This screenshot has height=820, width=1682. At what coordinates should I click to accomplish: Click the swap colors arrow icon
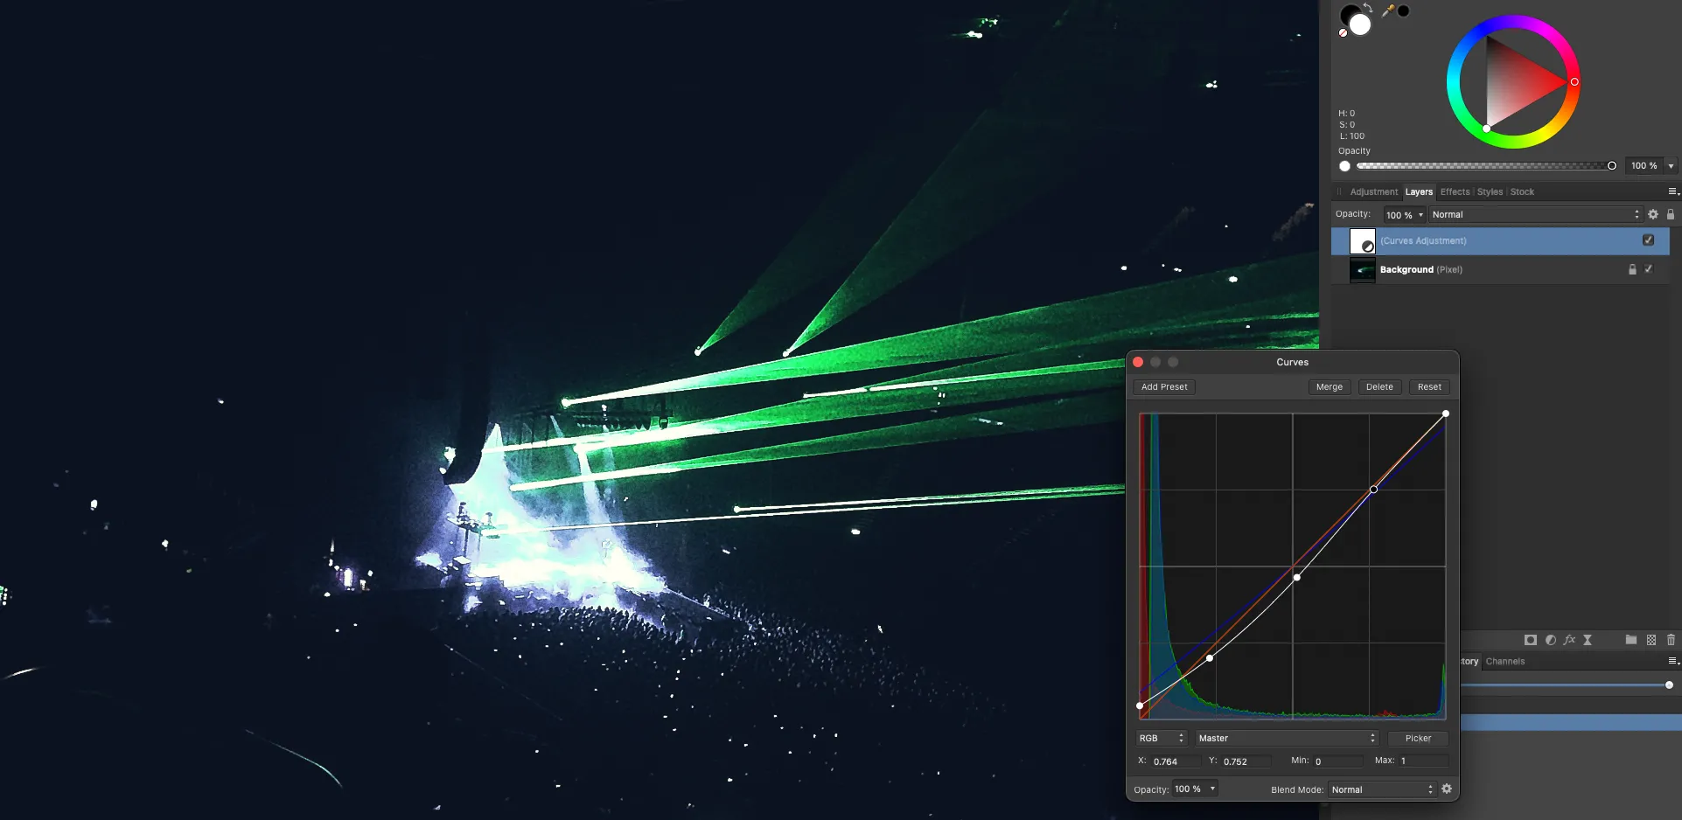point(1368,8)
